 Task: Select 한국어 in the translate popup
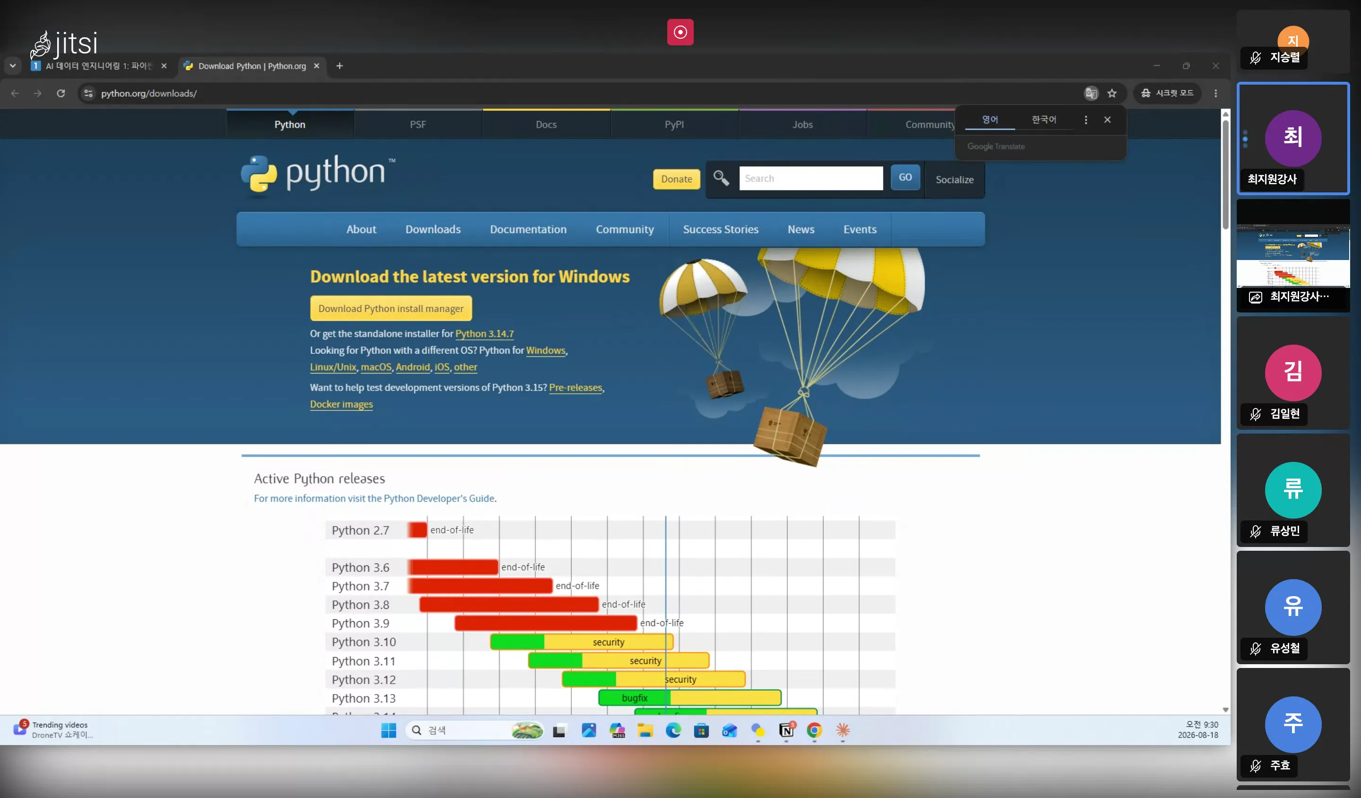1044,120
